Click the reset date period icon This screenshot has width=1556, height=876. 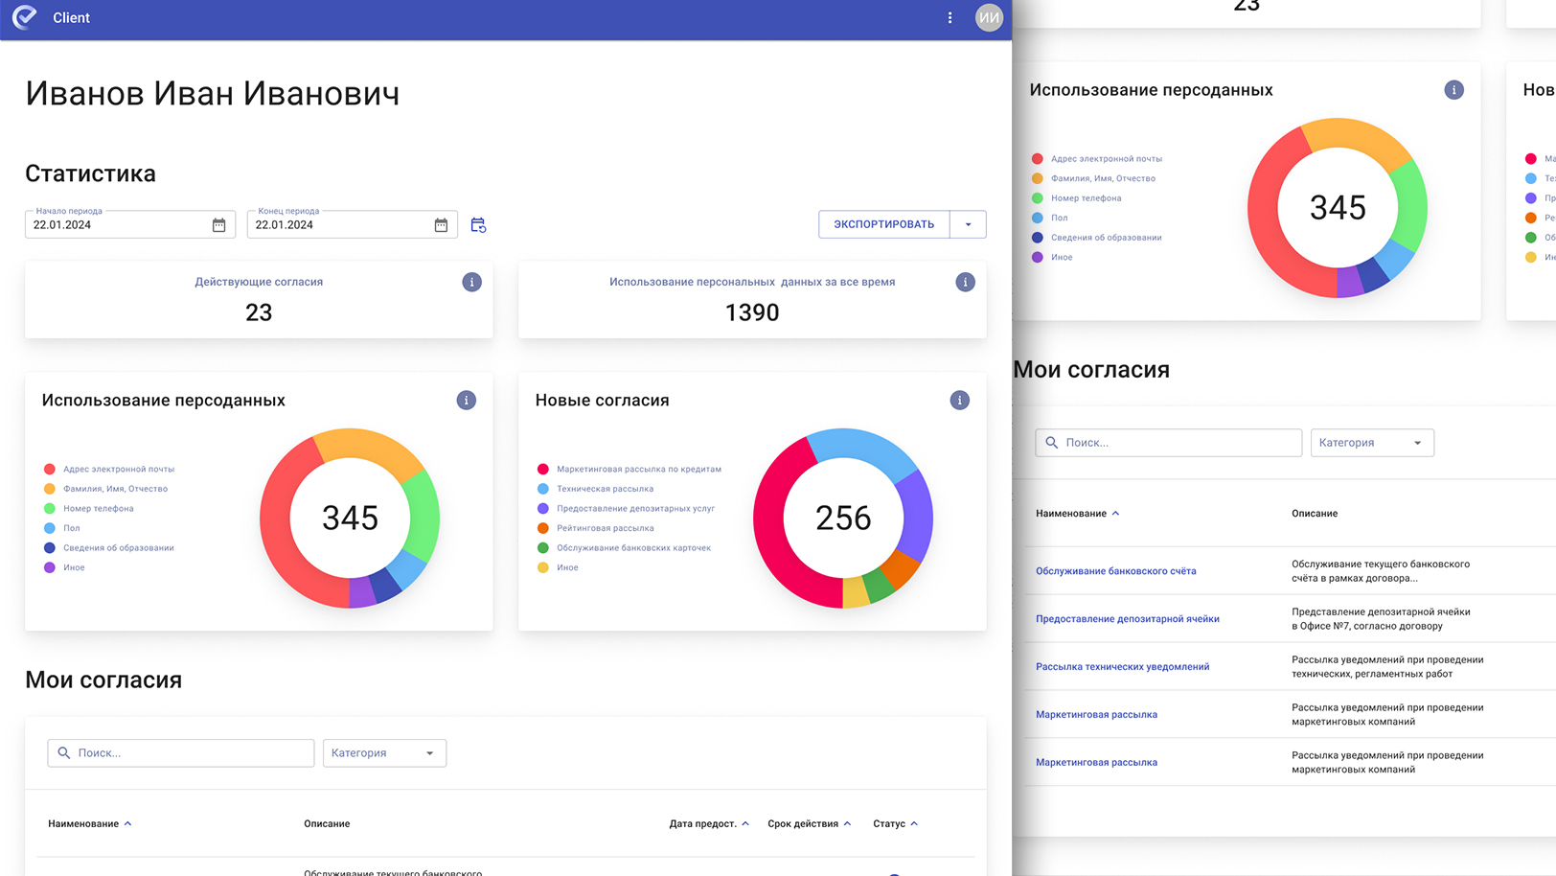click(x=478, y=225)
